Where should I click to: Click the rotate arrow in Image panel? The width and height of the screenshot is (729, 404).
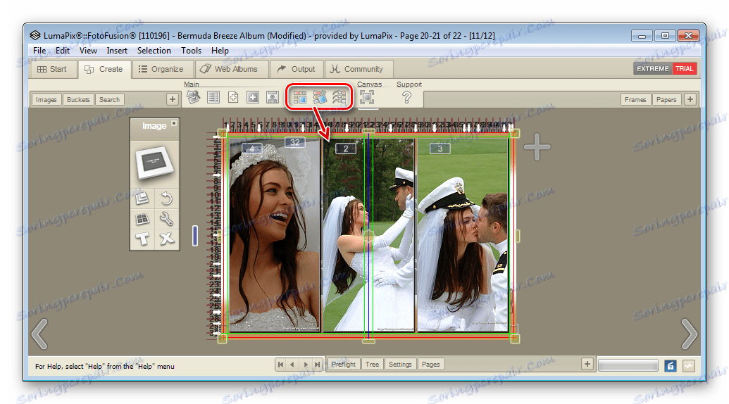coord(166,199)
